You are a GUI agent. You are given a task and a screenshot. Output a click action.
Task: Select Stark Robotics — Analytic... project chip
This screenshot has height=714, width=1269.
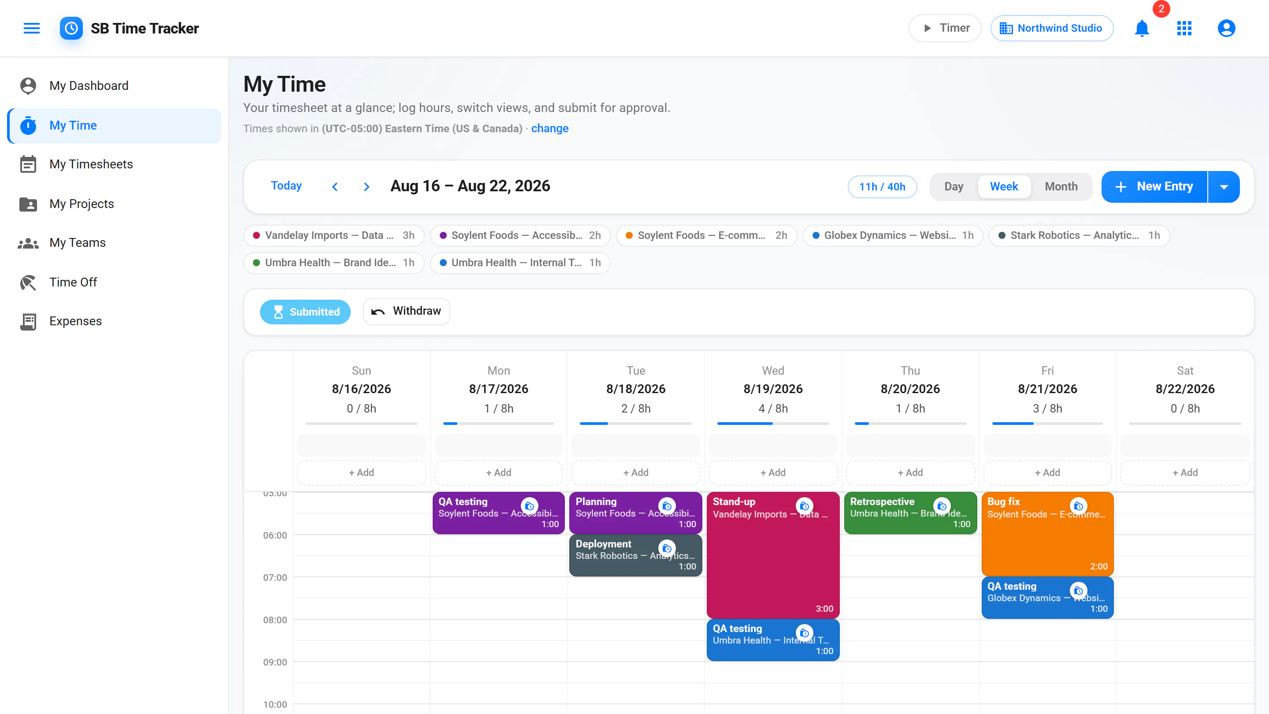(x=1079, y=235)
